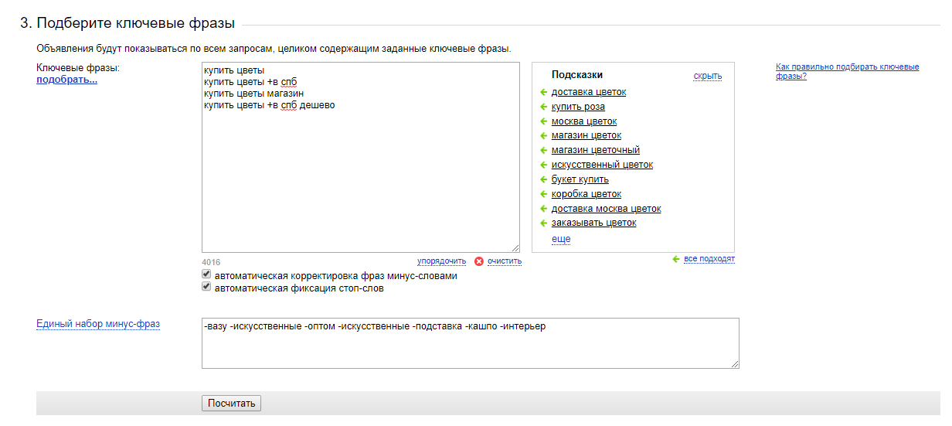
Task: Click green arrow beside 'букет купить'
Action: pos(543,180)
